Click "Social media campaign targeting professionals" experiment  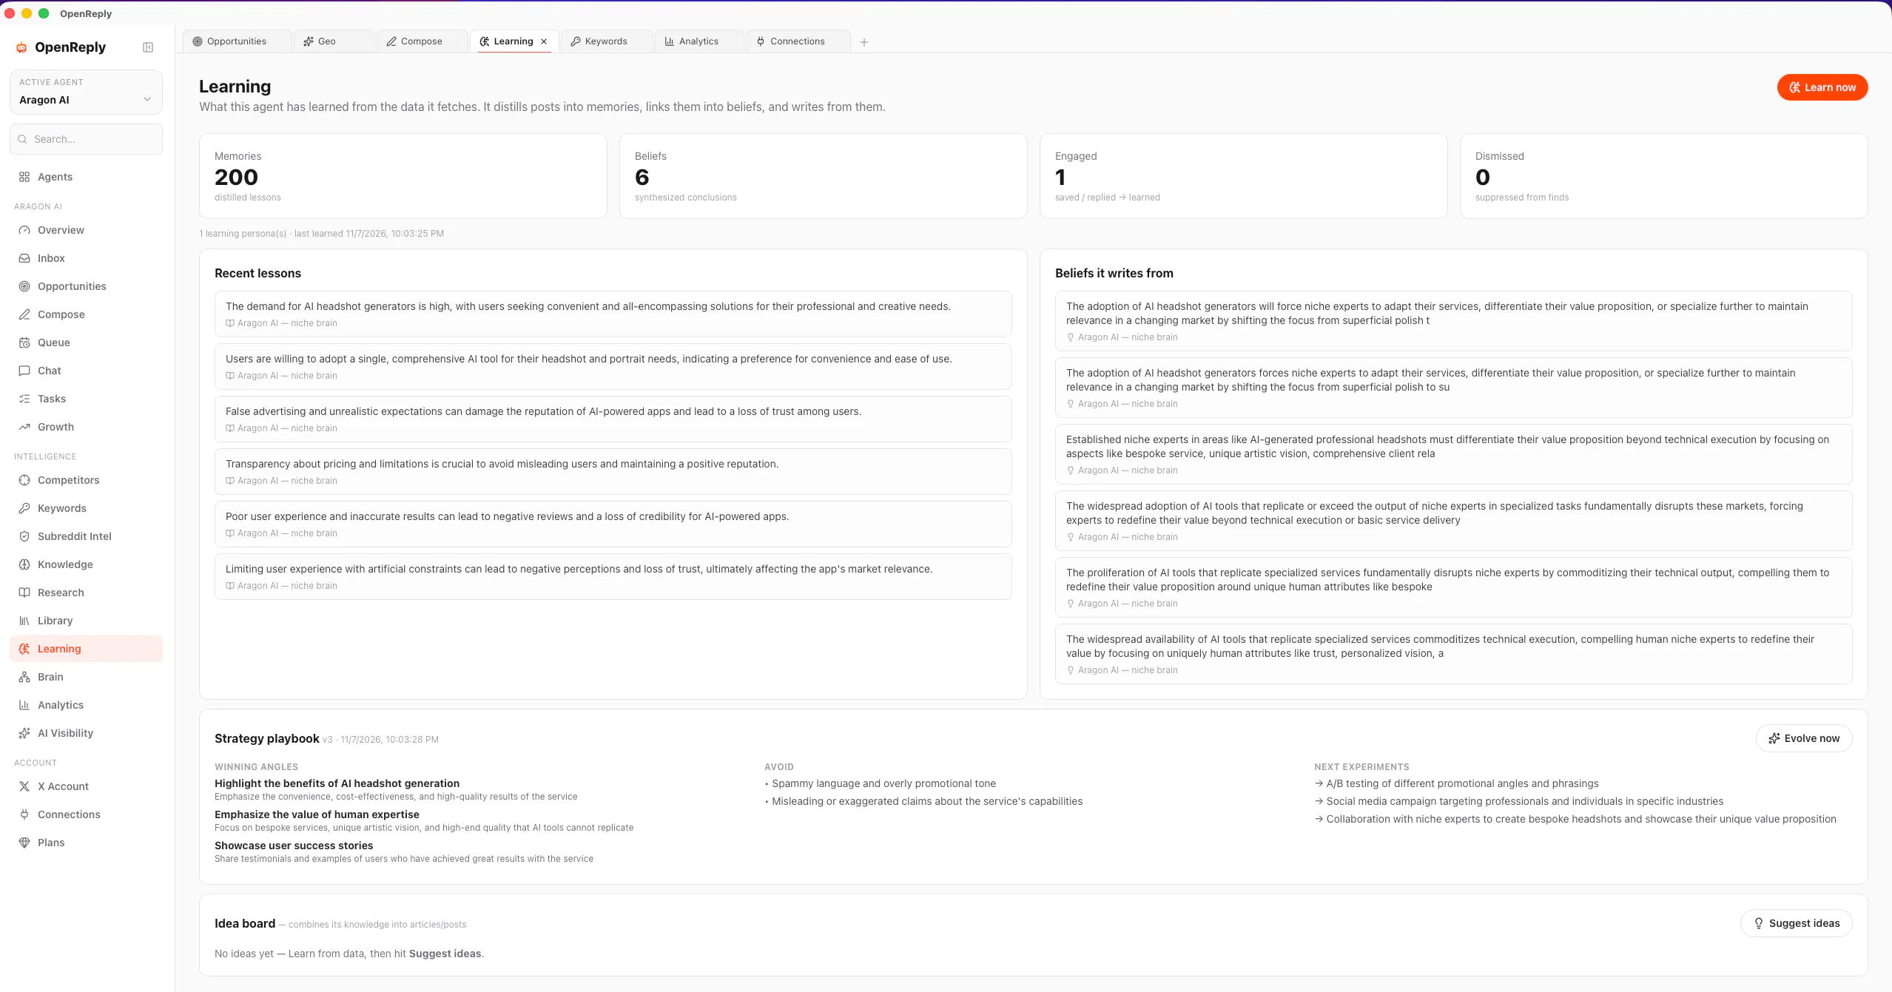1518,801
